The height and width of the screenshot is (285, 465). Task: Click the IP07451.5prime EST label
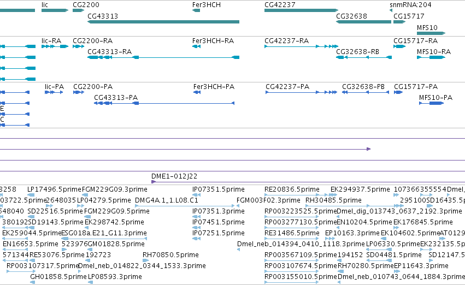[x=218, y=222]
